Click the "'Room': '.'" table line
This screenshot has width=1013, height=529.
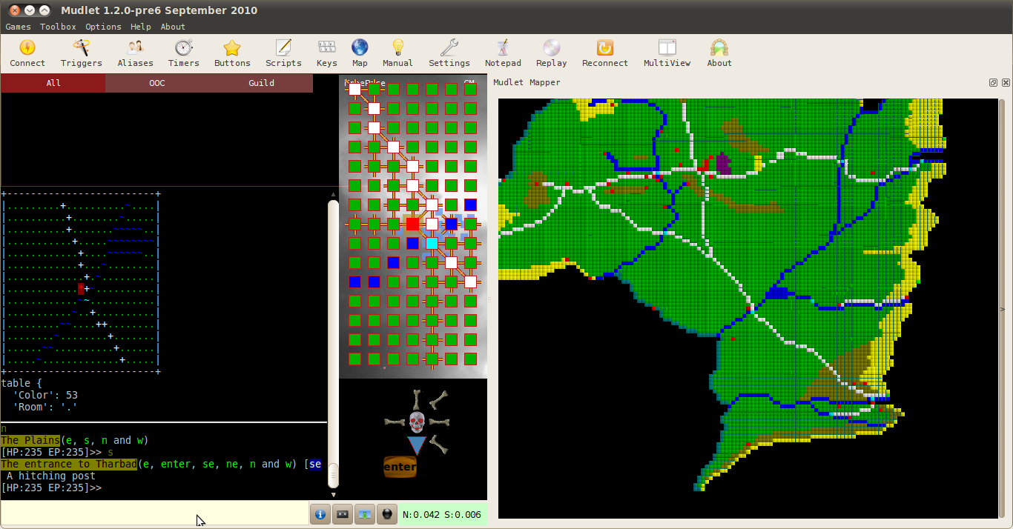(x=45, y=407)
